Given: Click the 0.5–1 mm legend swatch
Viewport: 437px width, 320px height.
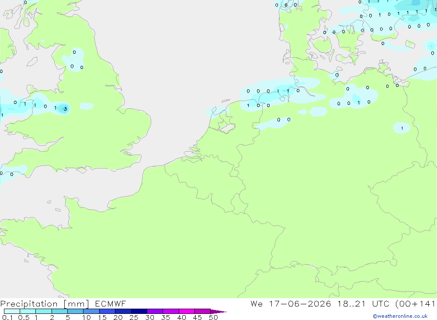Looking at the screenshot, I should tap(28, 311).
